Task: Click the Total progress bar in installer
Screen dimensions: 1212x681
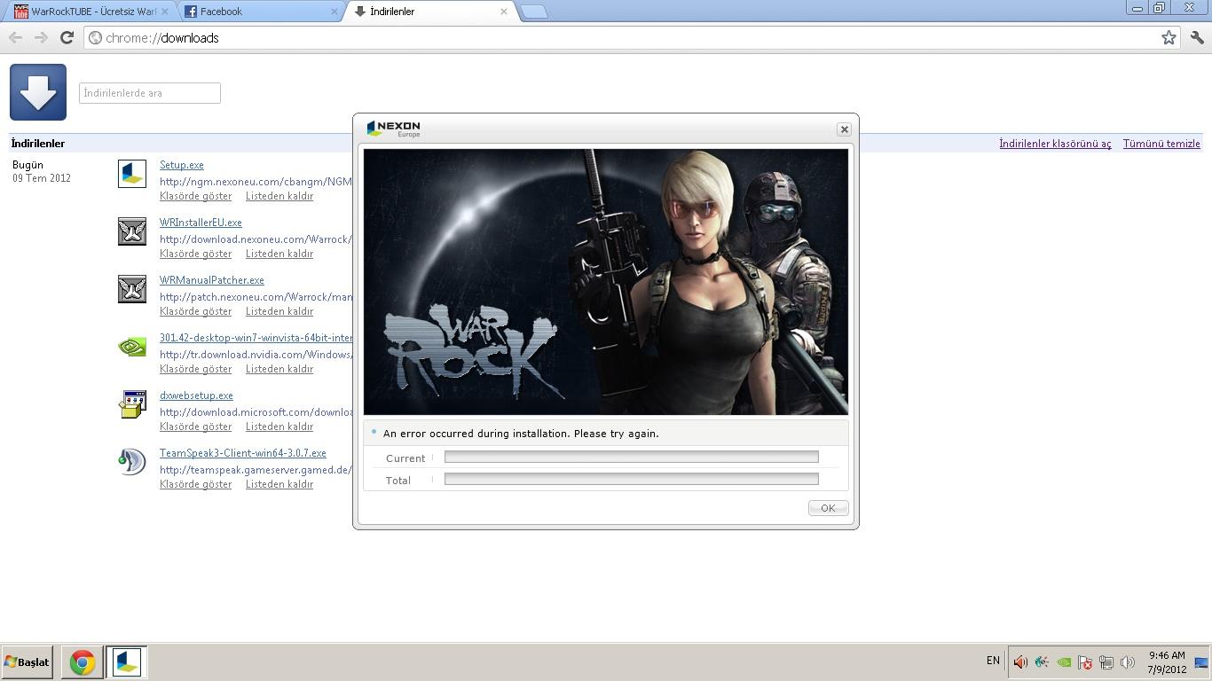Action: [631, 479]
